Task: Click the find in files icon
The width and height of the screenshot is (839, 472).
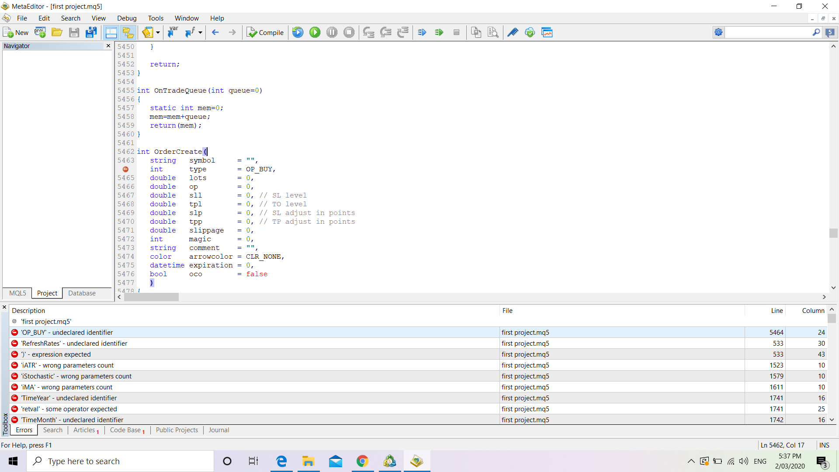Action: pos(493,32)
